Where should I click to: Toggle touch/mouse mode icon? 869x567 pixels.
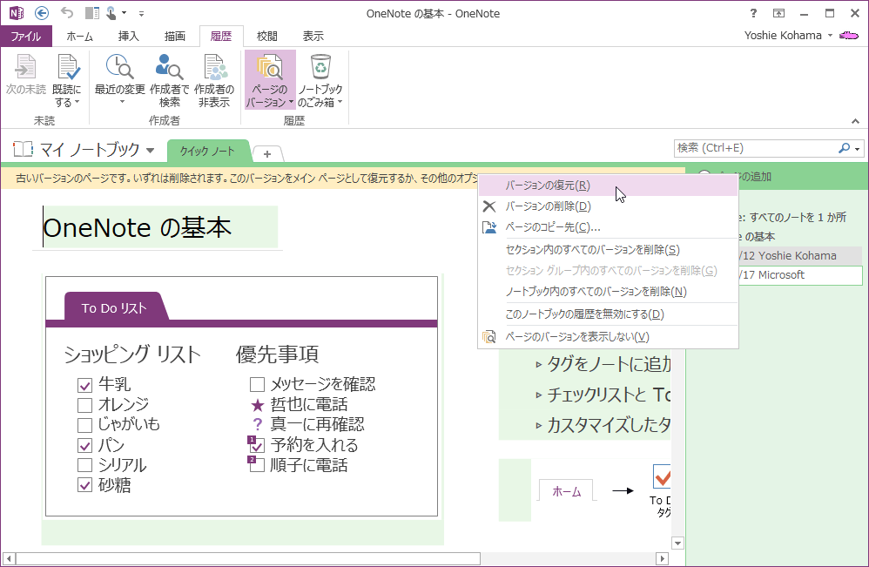(x=111, y=13)
